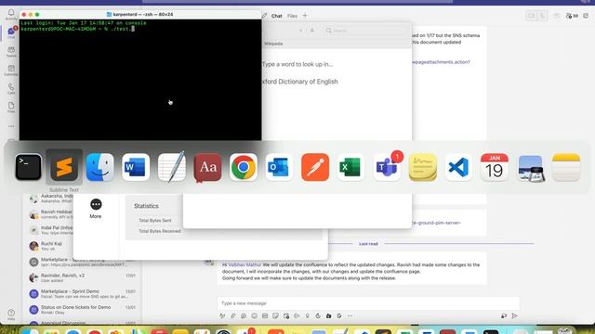Open the emoji picker in message toolbar
Image resolution: width=595 pixels, height=334 pixels.
tap(254, 315)
